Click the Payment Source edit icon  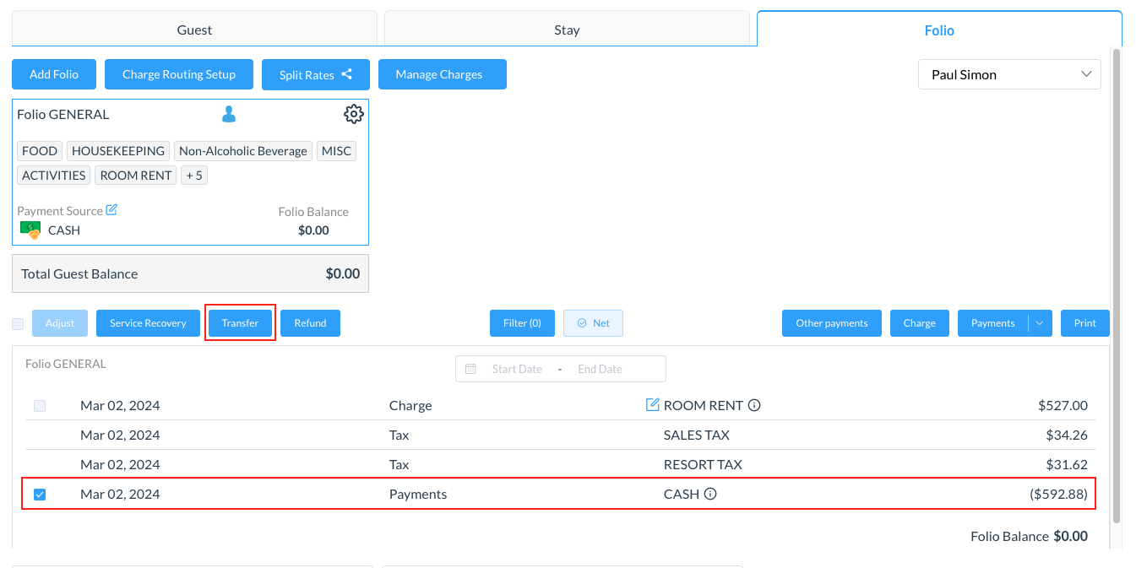(111, 210)
